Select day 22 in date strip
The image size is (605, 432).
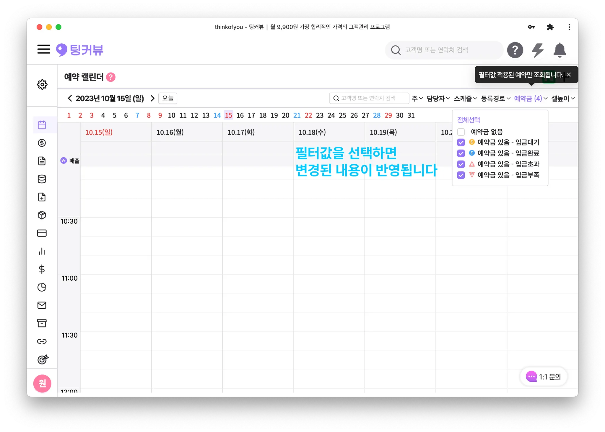pyautogui.click(x=308, y=115)
